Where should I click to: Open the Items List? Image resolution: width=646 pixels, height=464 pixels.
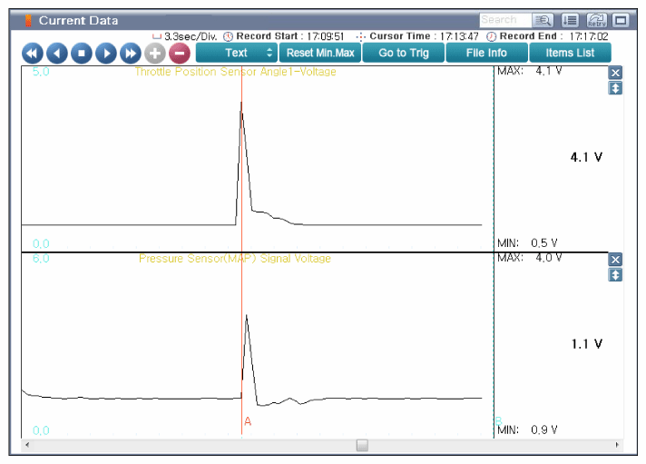(x=570, y=53)
